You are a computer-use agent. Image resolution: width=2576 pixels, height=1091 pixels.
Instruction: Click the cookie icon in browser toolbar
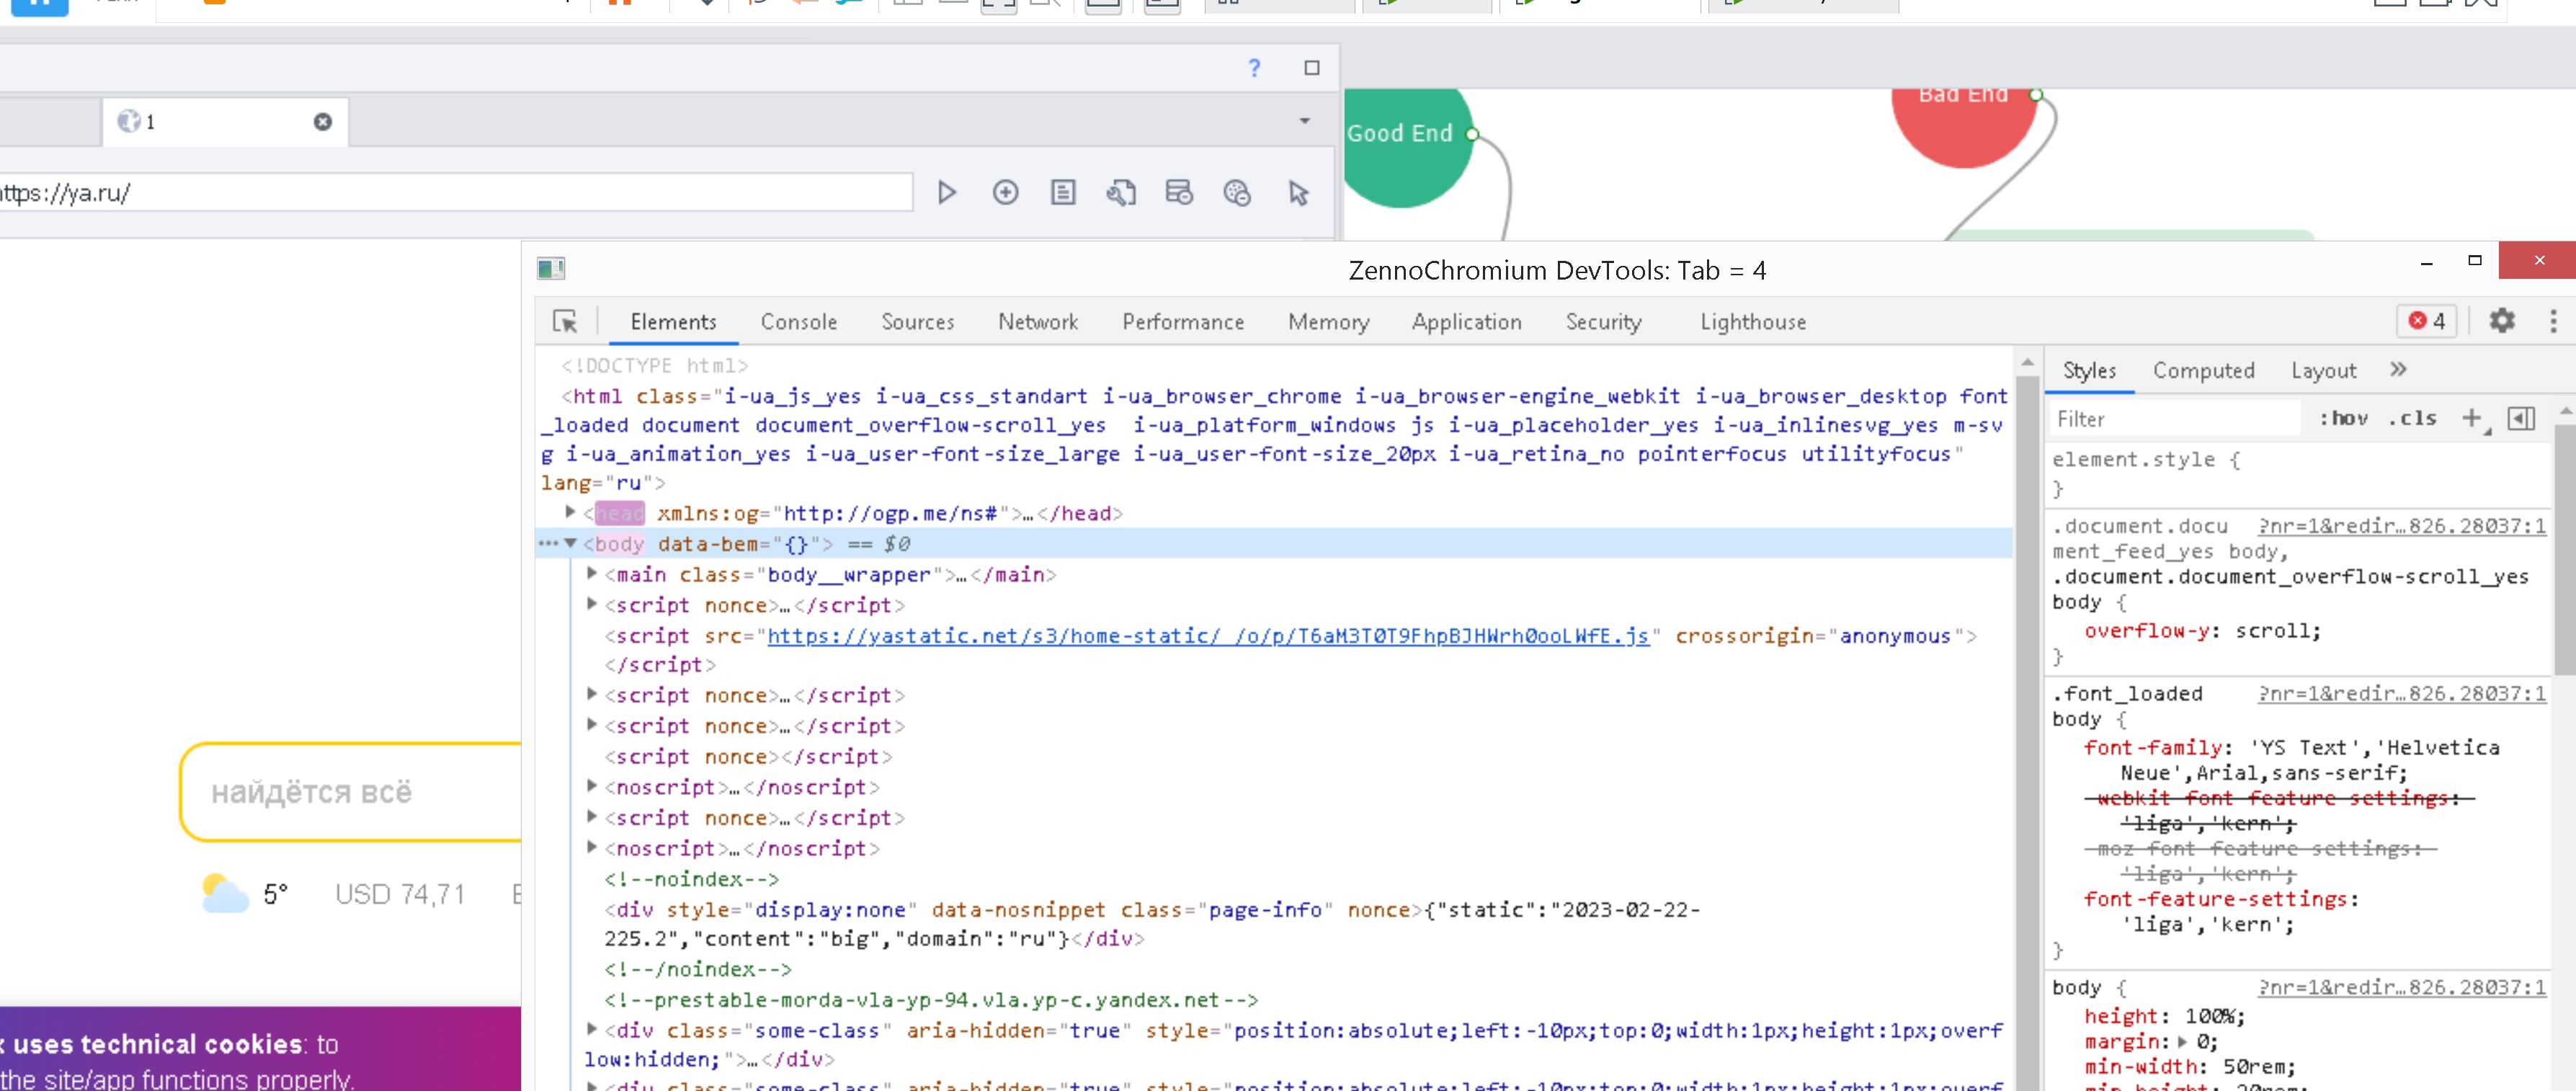click(x=1237, y=192)
